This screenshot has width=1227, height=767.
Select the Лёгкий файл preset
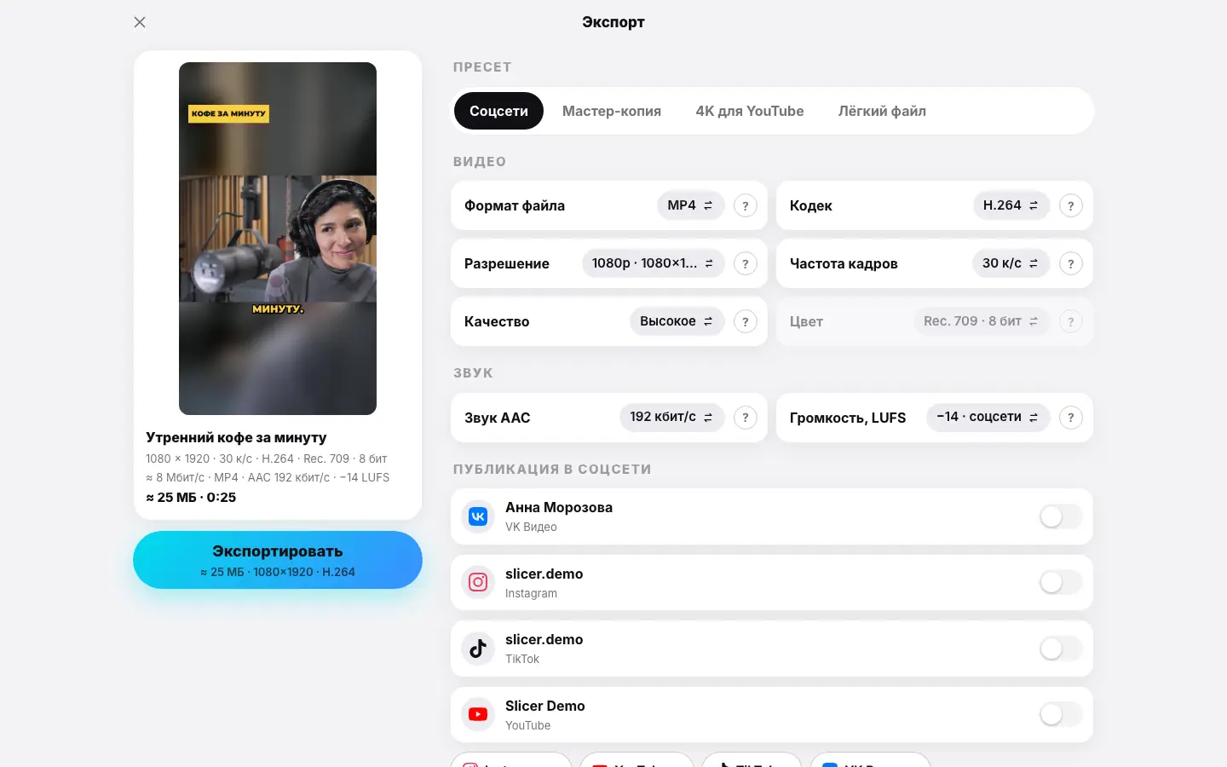(882, 111)
